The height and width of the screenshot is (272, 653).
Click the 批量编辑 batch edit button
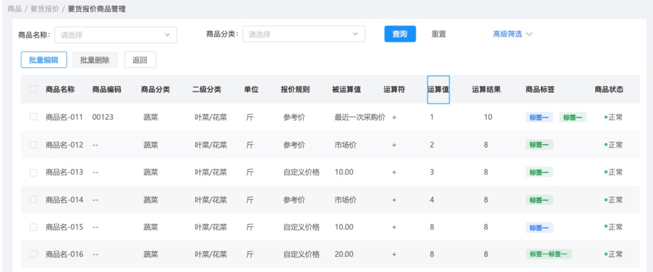point(44,60)
